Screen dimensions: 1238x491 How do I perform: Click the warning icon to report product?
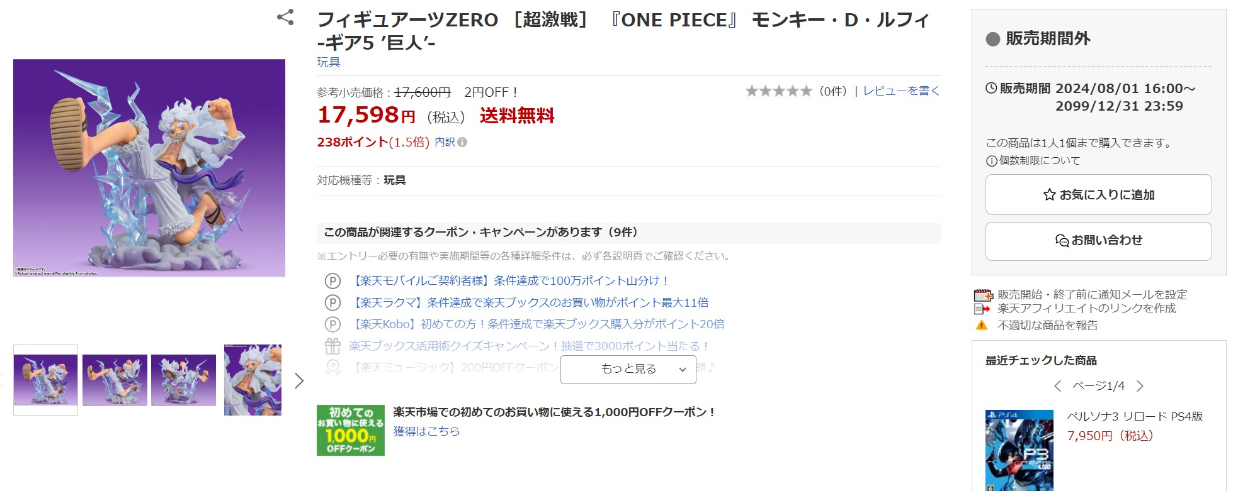(x=982, y=325)
